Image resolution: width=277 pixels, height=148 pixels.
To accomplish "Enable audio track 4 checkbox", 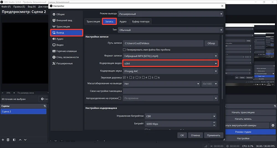I will [x=143, y=77].
